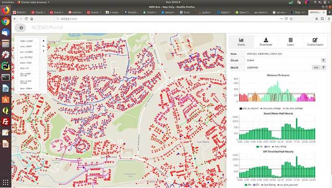This screenshot has height=188, width=332.
Task: Toggle SM legend in SM Throttled Half Hourly chart
Action: 248,185
